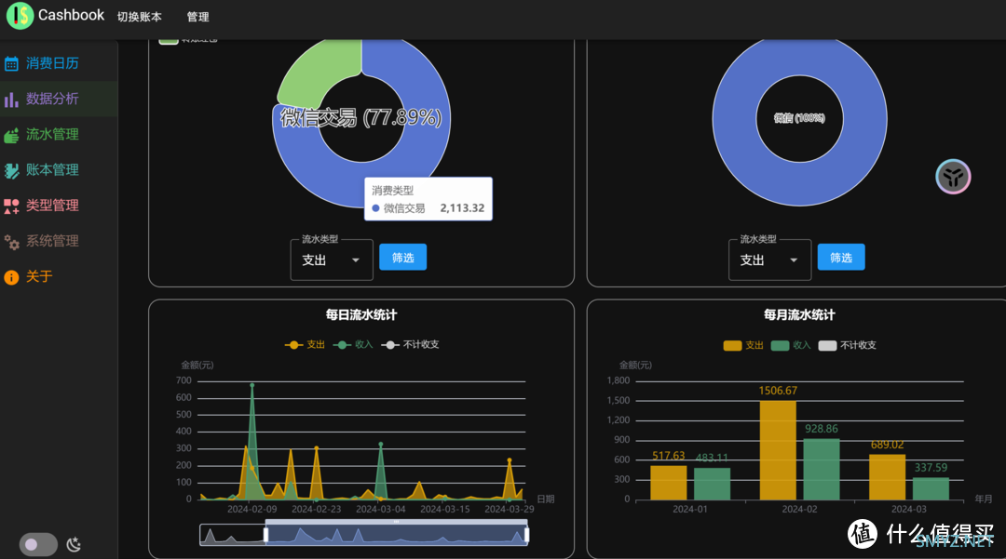
Task: Go to 系统管理 page
Action: [52, 242]
